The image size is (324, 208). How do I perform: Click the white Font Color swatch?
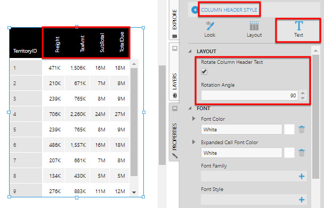(289, 129)
